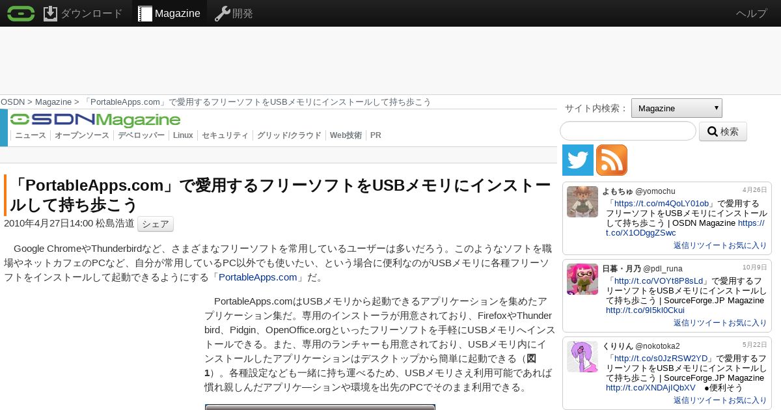Open 日暮・月乃 @pdl_runa profile link
This screenshot has width=781, height=410.
(x=642, y=268)
